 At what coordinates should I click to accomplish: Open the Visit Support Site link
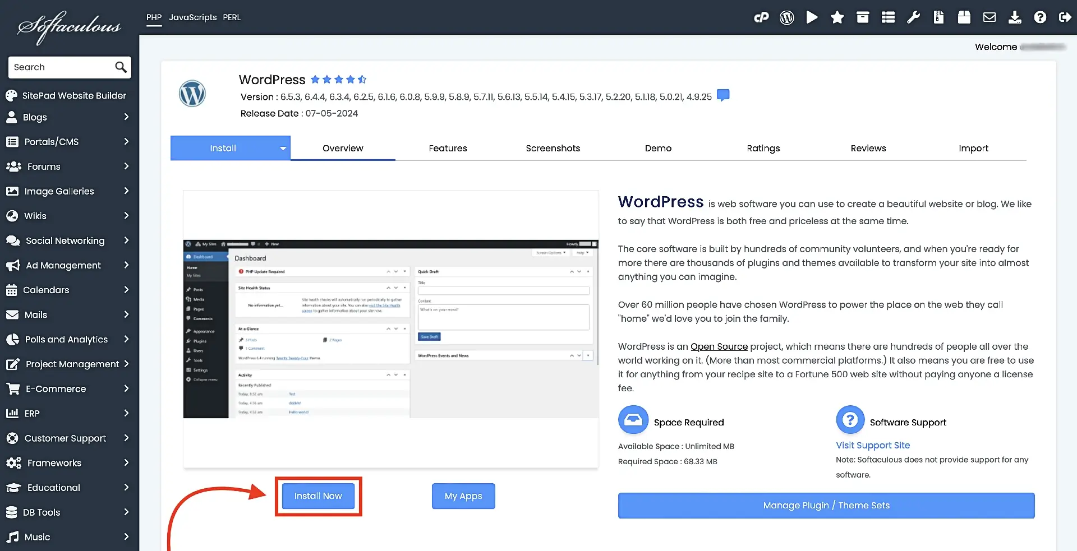(873, 445)
